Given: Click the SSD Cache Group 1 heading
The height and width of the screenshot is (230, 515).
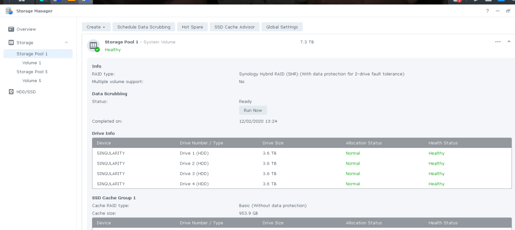Looking at the screenshot, I should point(114,198).
